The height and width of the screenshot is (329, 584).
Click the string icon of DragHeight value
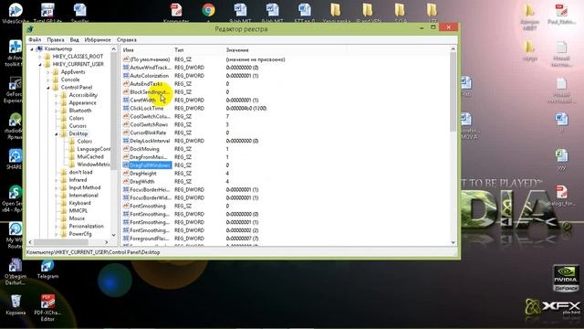[x=126, y=174]
